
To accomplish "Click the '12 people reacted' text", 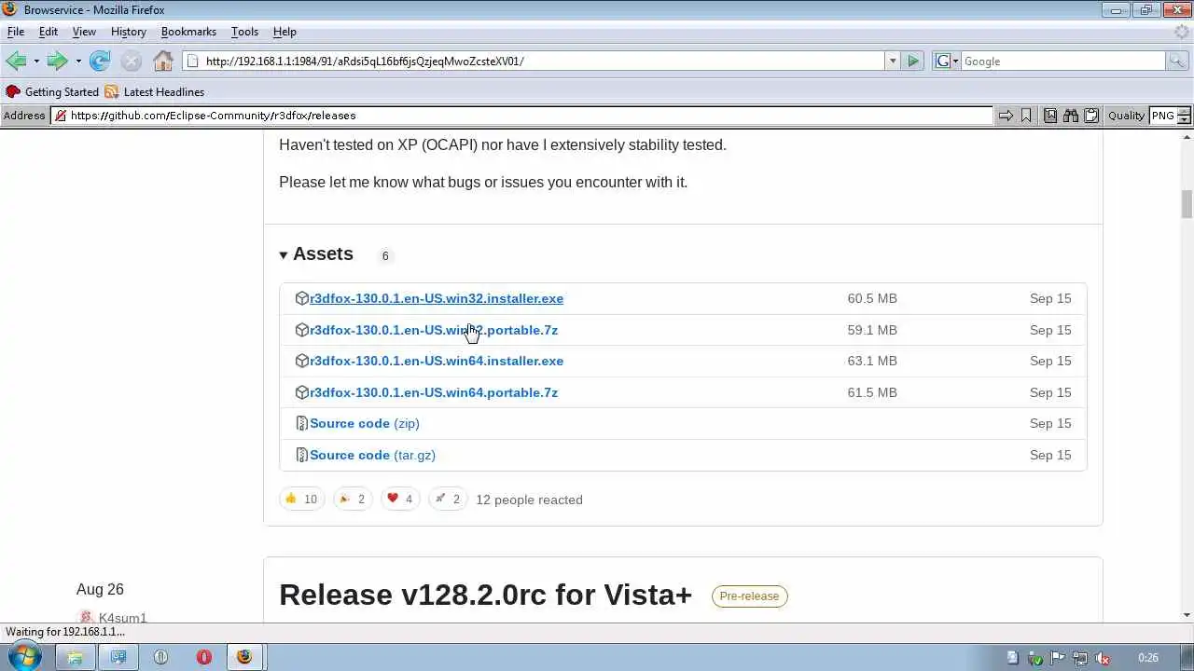I will click(x=529, y=500).
